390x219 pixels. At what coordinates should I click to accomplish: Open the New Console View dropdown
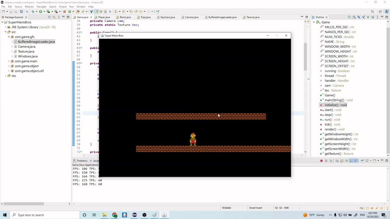coord(378,161)
